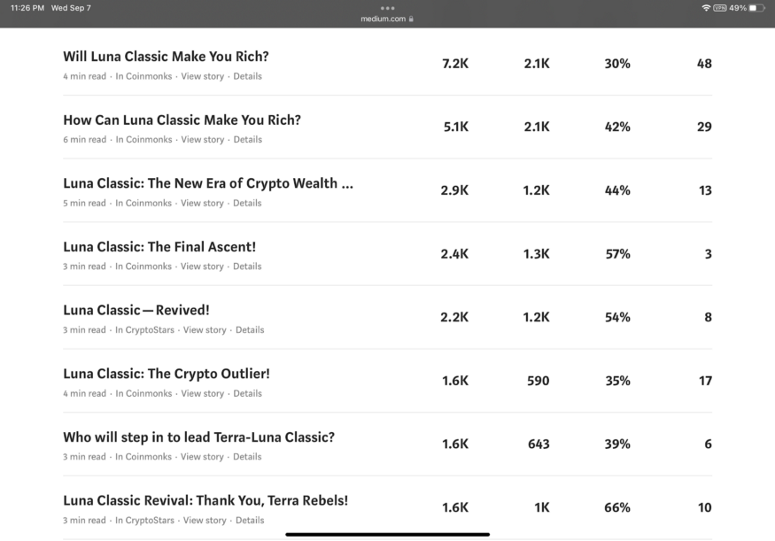The height and width of the screenshot is (541, 775).
Task: View story under 'Will Luna Classic Make You Rich?'
Action: tap(202, 76)
